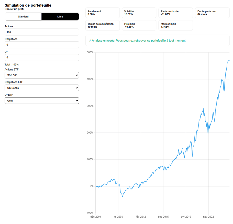Click the Pire mois -19.88% card
Screen dimensions: 233x224
point(139,25)
